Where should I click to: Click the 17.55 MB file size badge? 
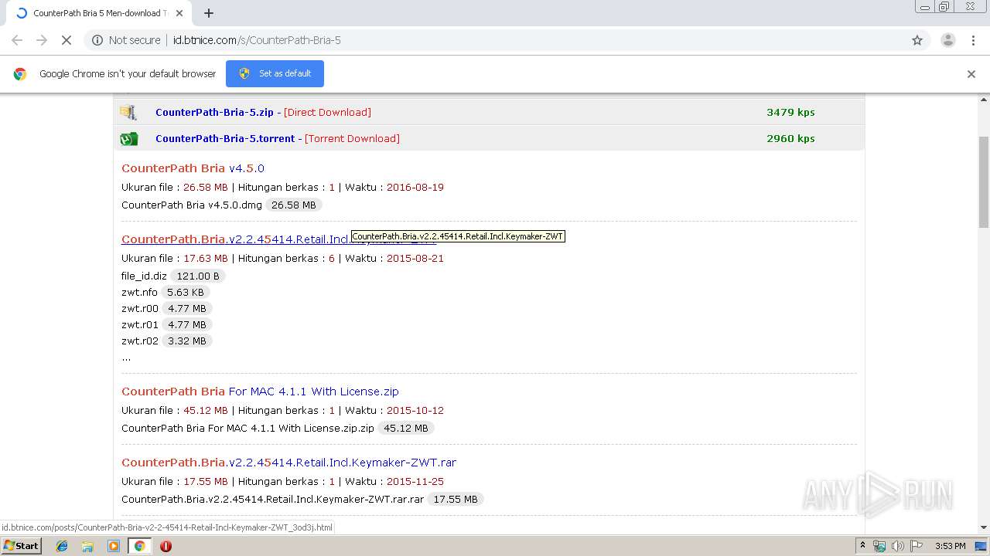456,500
